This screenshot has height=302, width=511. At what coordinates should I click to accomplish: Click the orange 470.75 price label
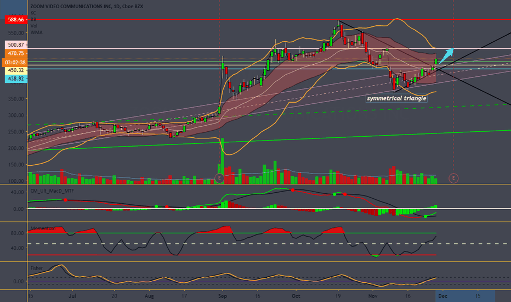pyautogui.click(x=16, y=53)
